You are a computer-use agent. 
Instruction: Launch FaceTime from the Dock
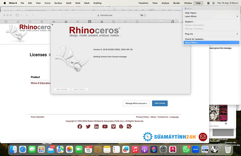point(79,149)
